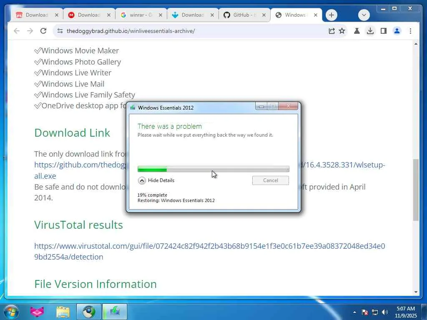
Task: Open the Windows Start menu
Action: pyautogui.click(x=11, y=312)
